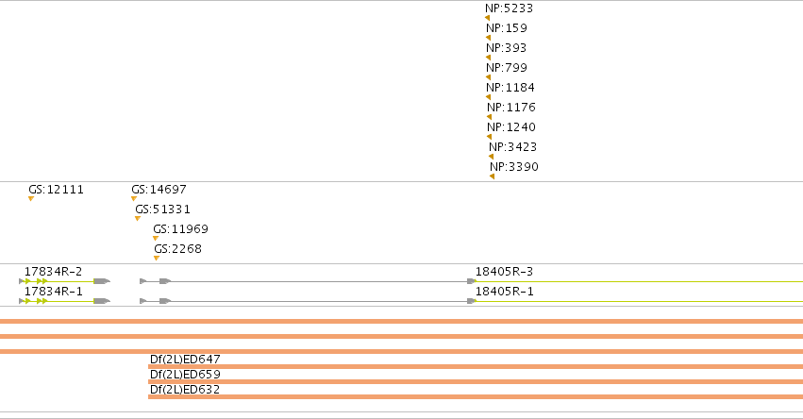Viewport: 803px width, 419px height.
Task: Select the Df(2L)ED647 deficiency label
Action: pyautogui.click(x=185, y=359)
